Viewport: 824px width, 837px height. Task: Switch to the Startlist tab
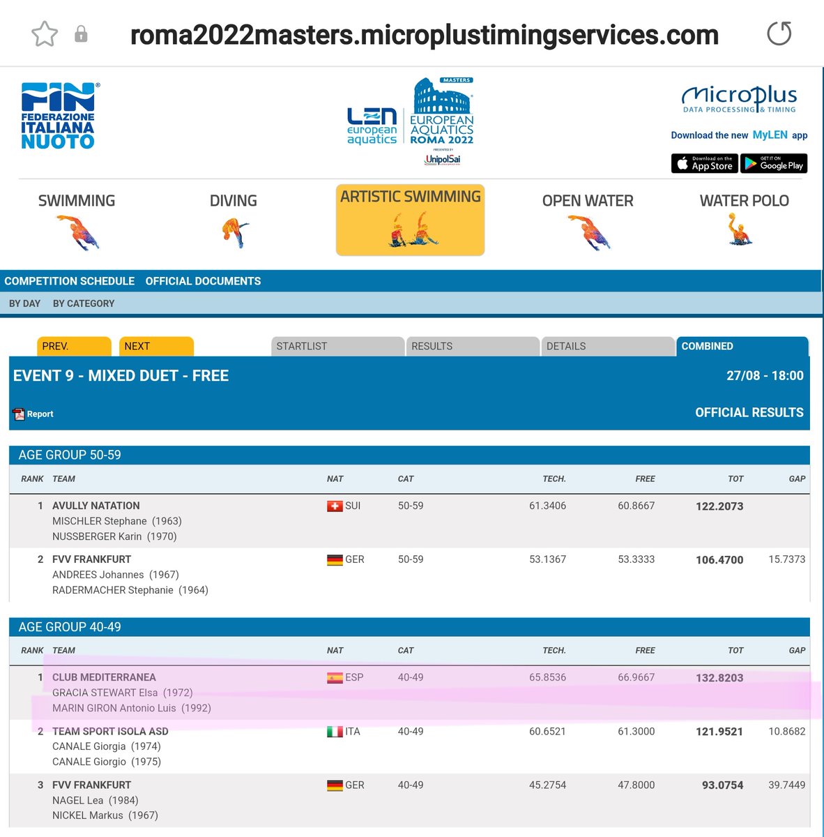point(337,346)
